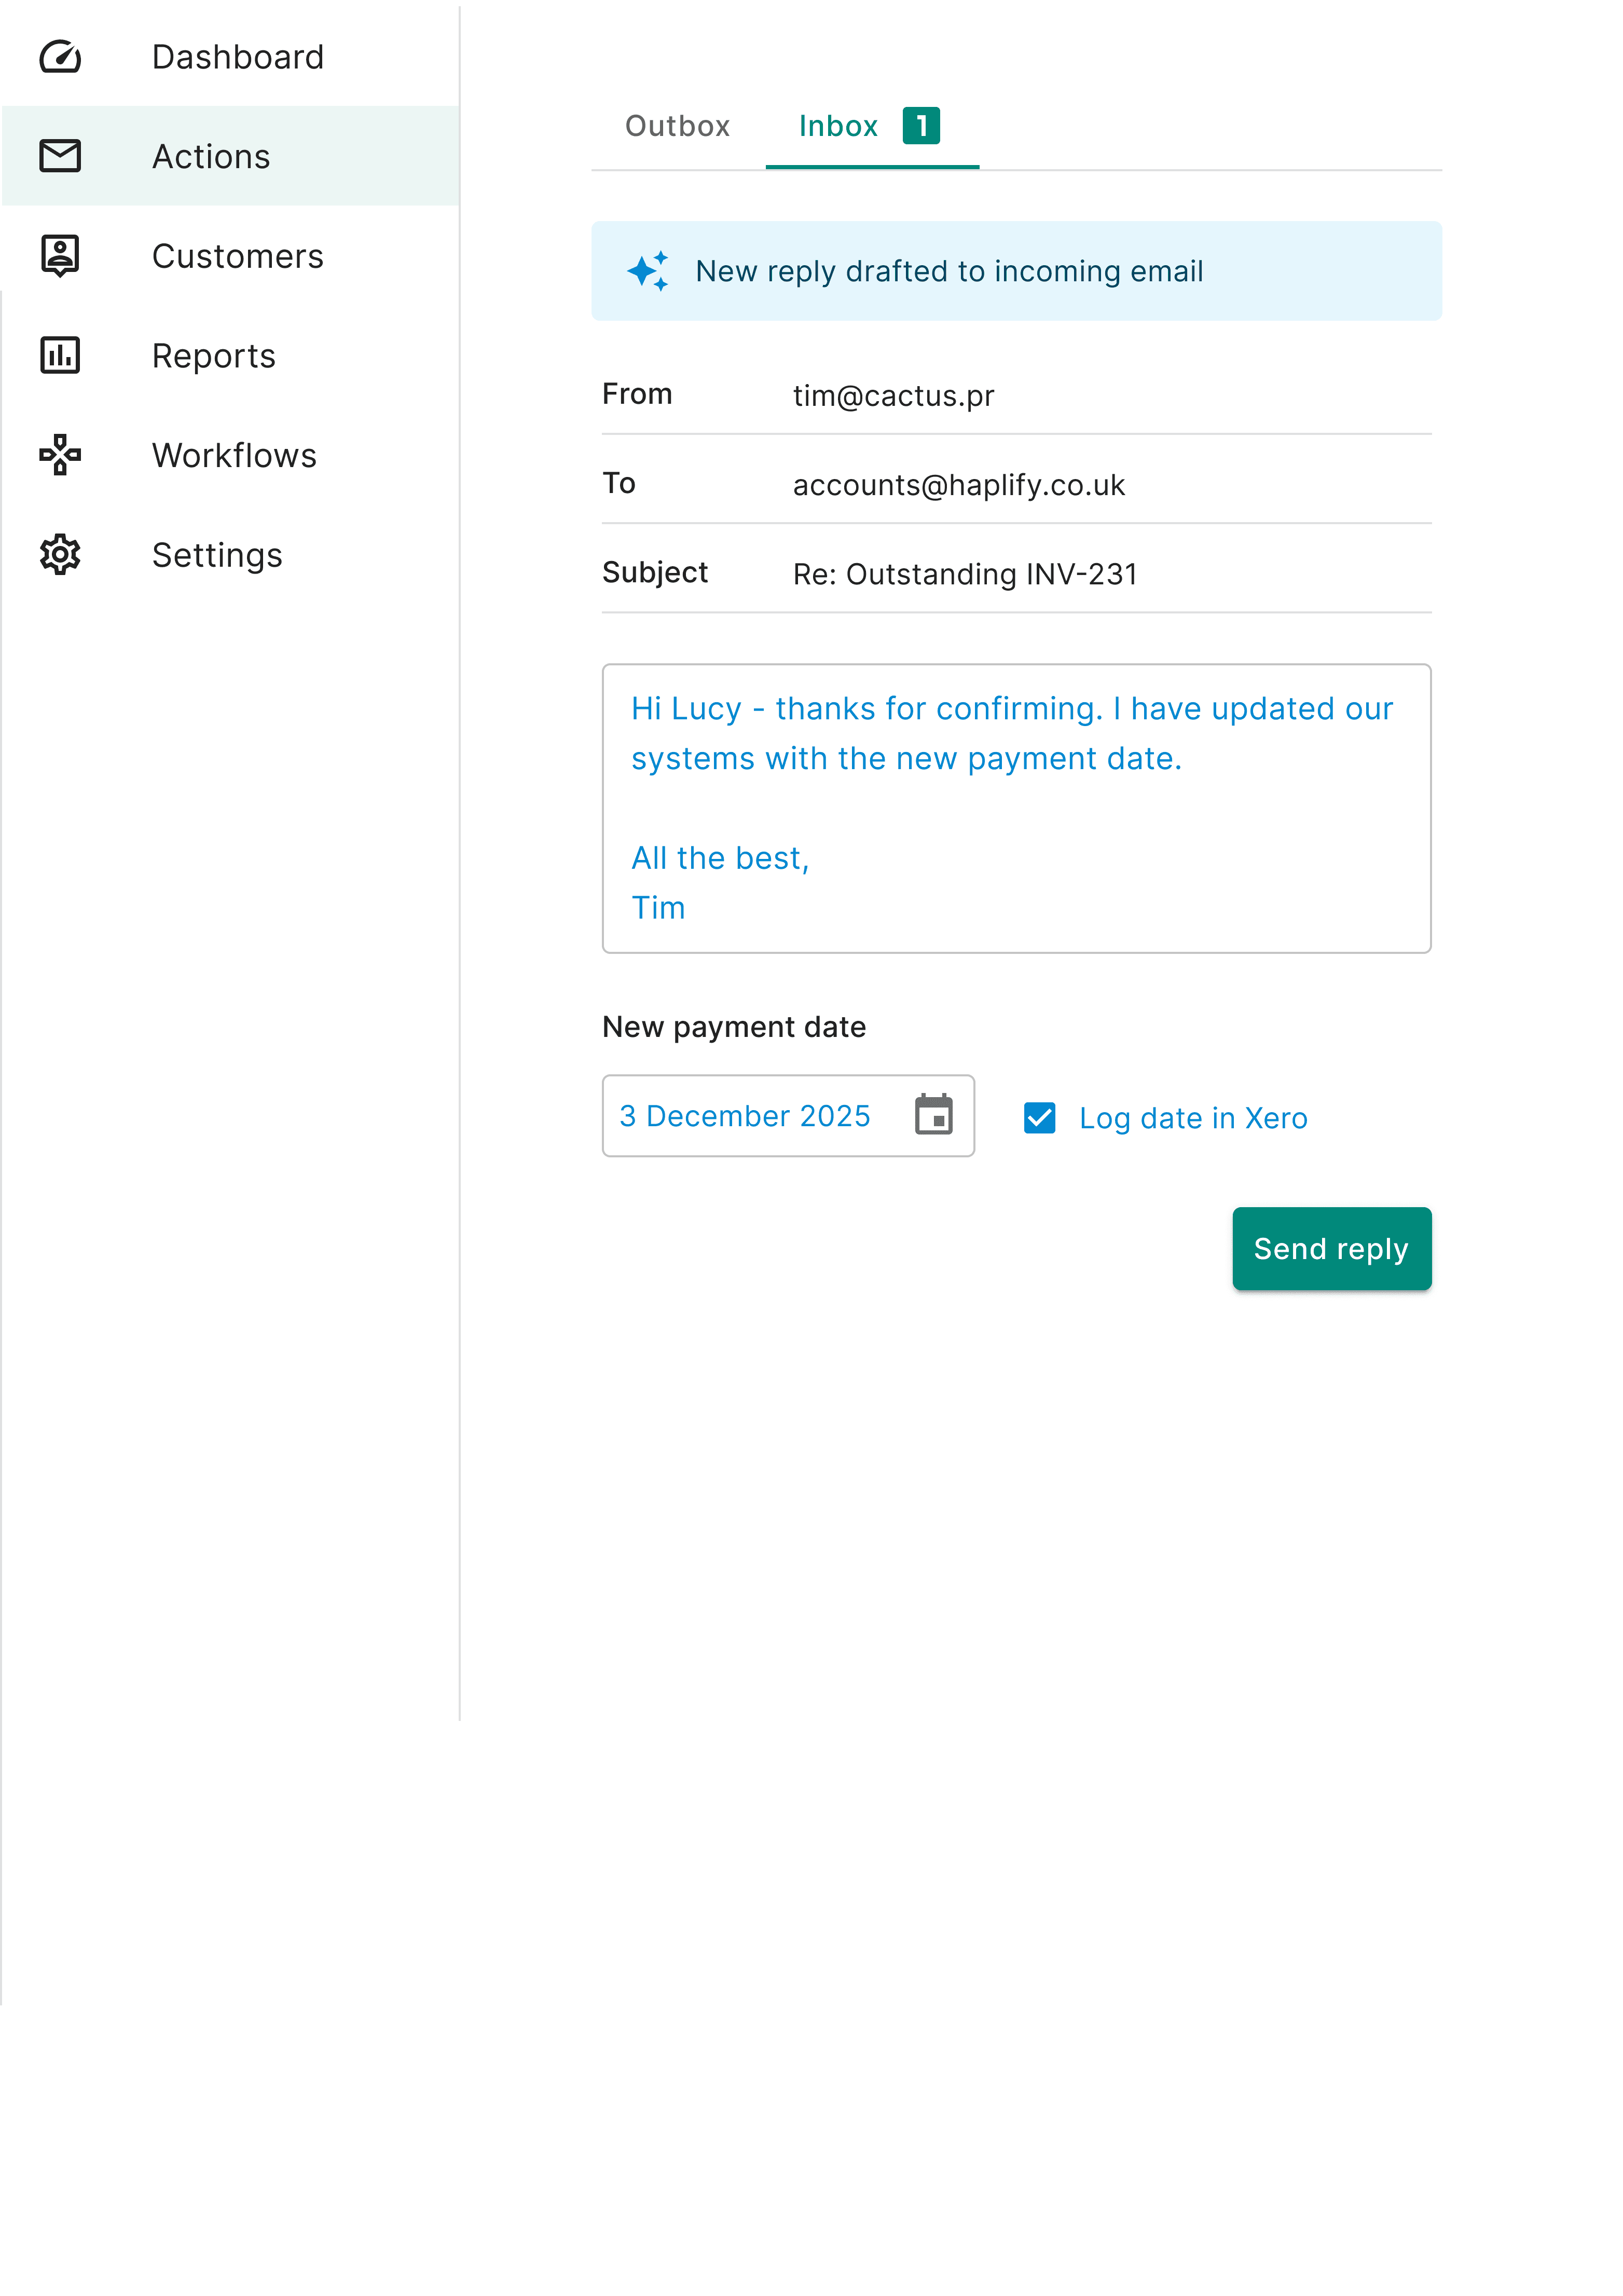Select the Inbox tab
1623x2296 pixels.
[x=839, y=125]
